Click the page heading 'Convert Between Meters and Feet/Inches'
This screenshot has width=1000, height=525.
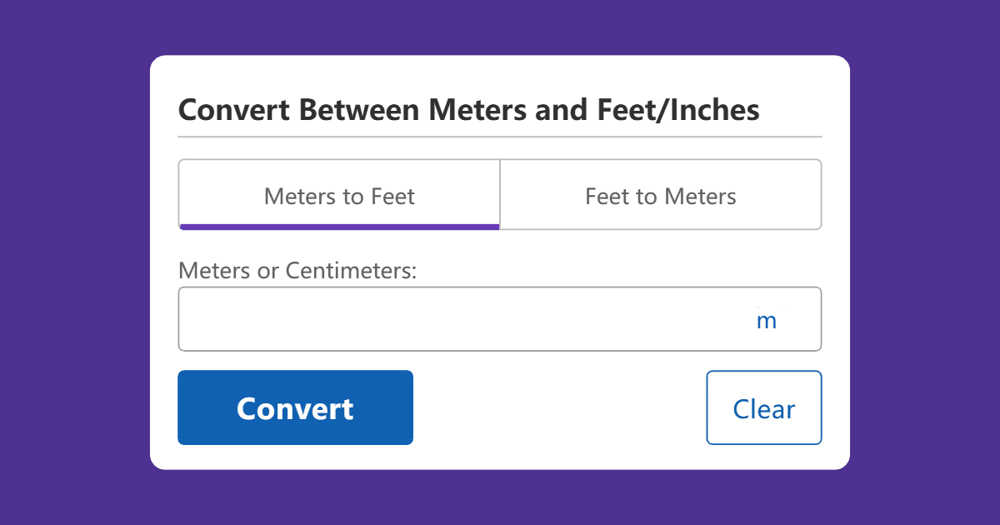tap(468, 109)
